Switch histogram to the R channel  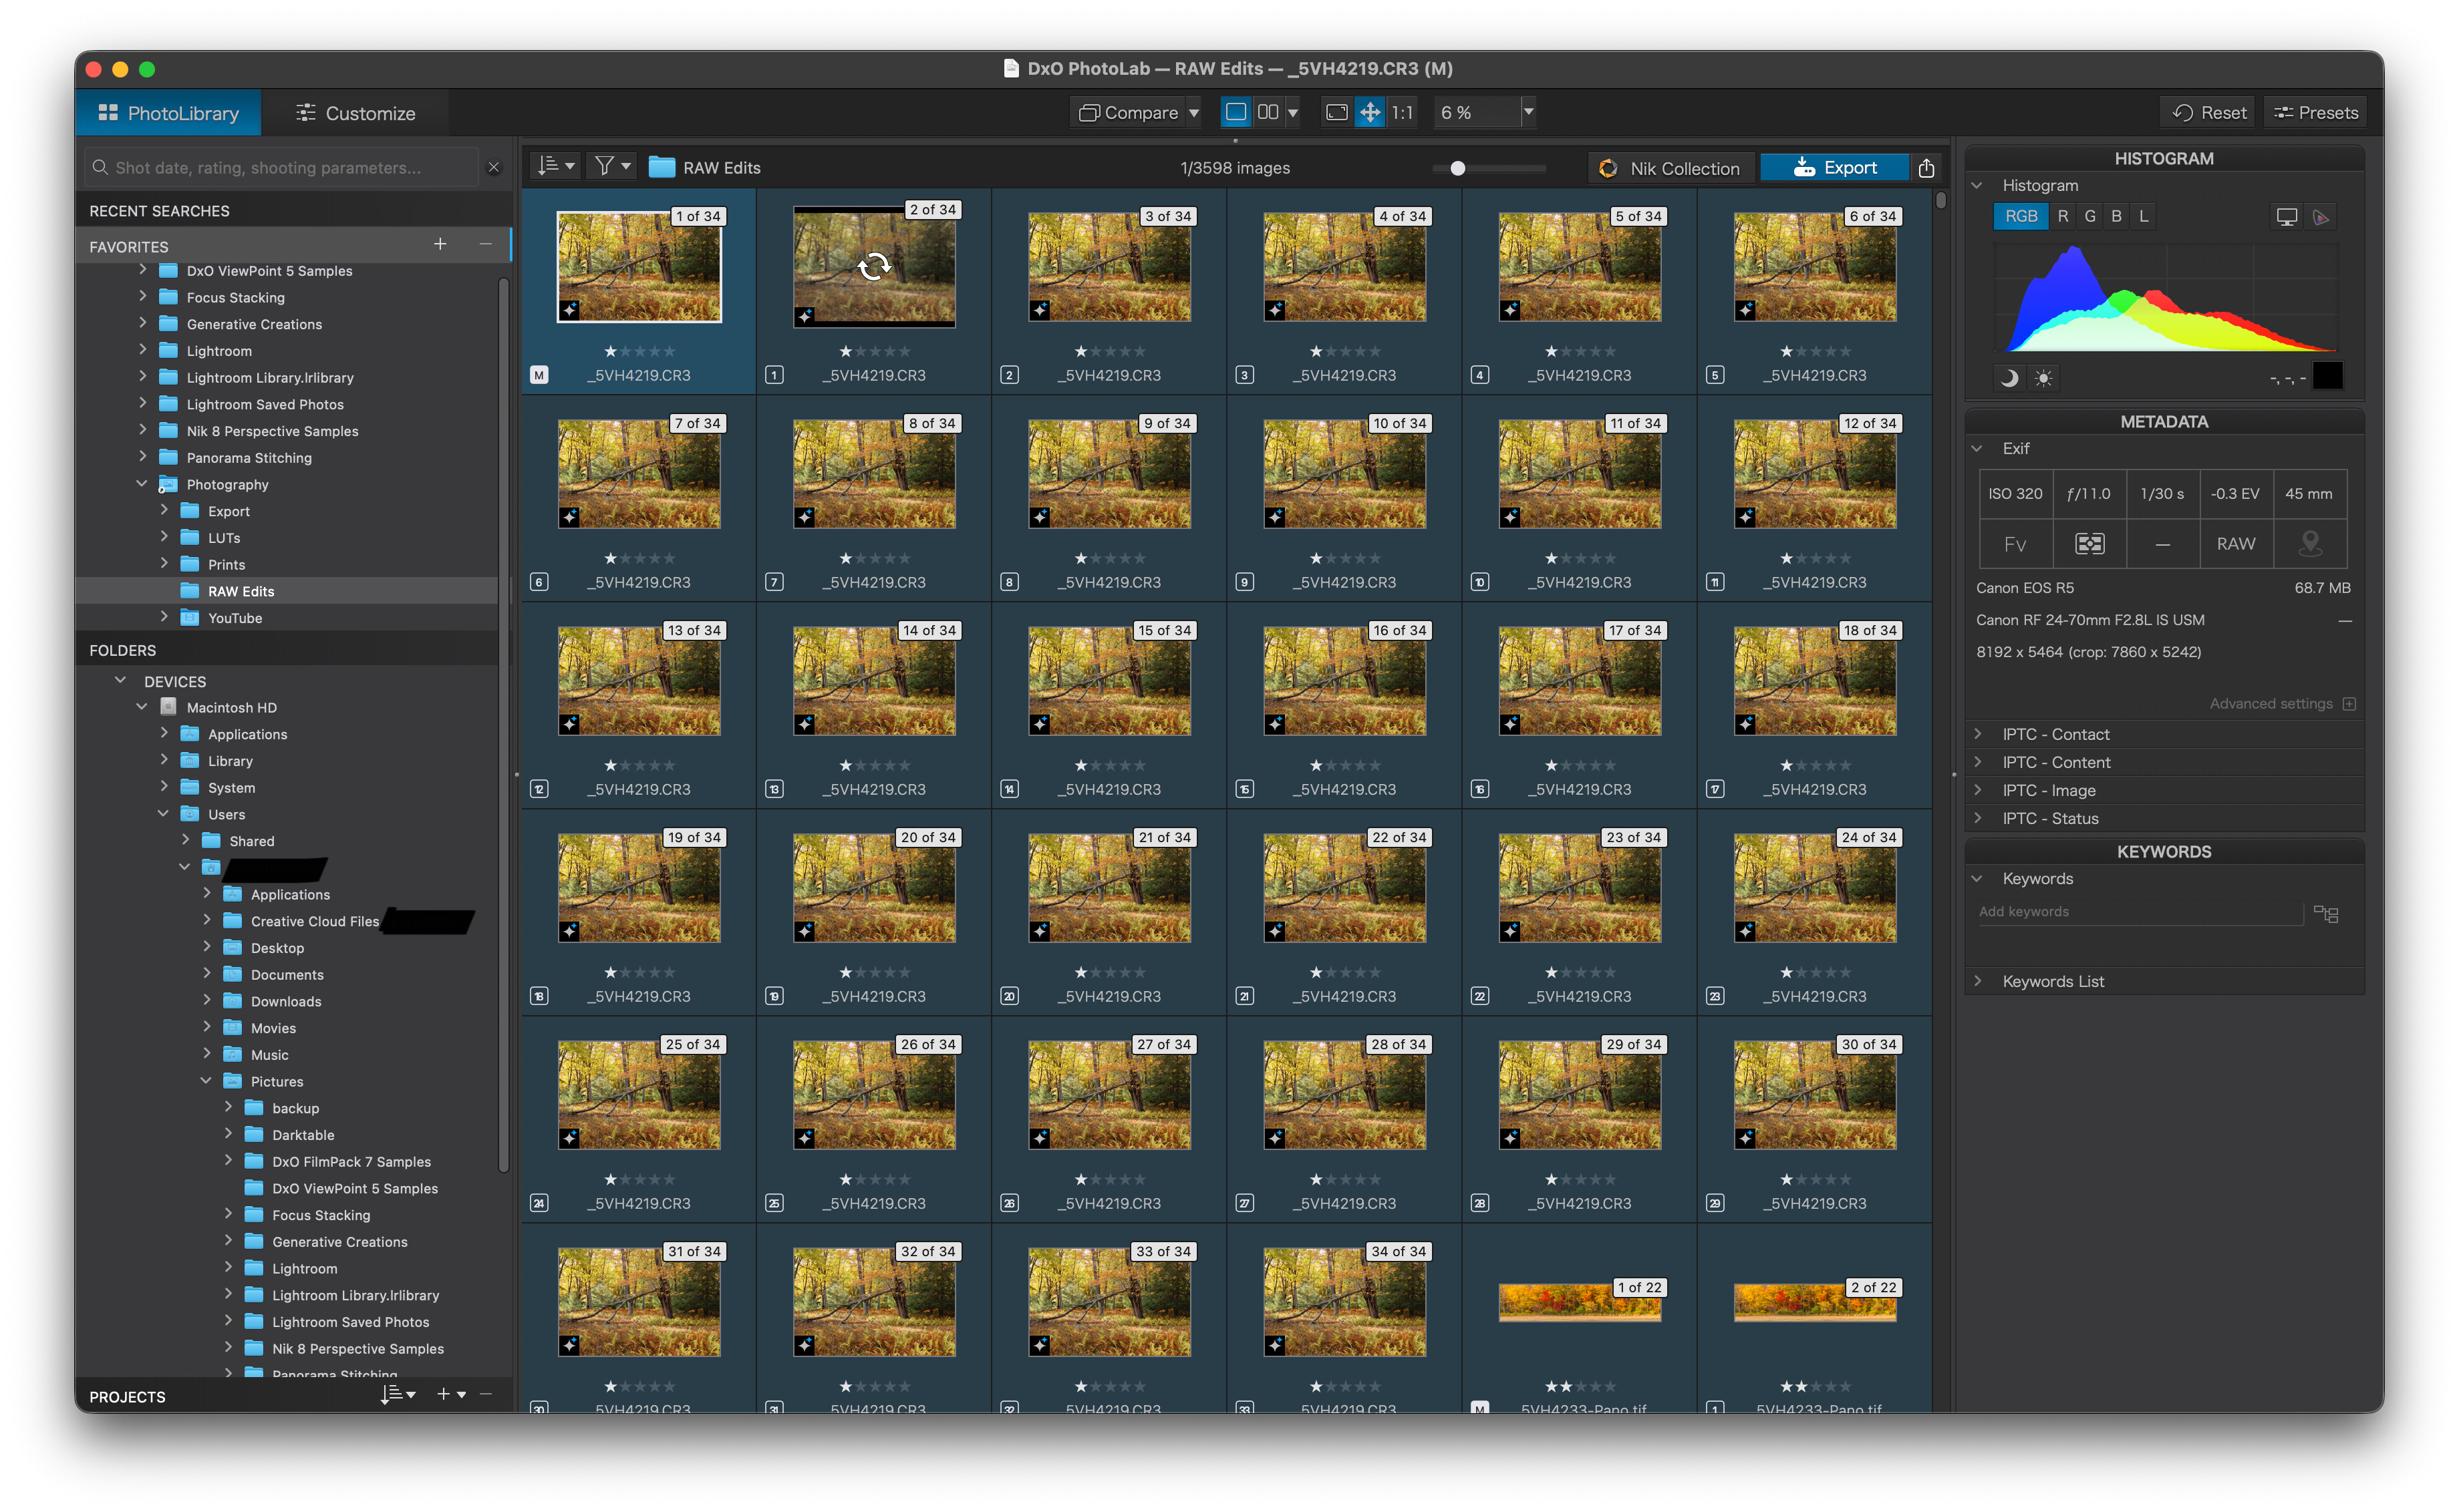[2062, 216]
